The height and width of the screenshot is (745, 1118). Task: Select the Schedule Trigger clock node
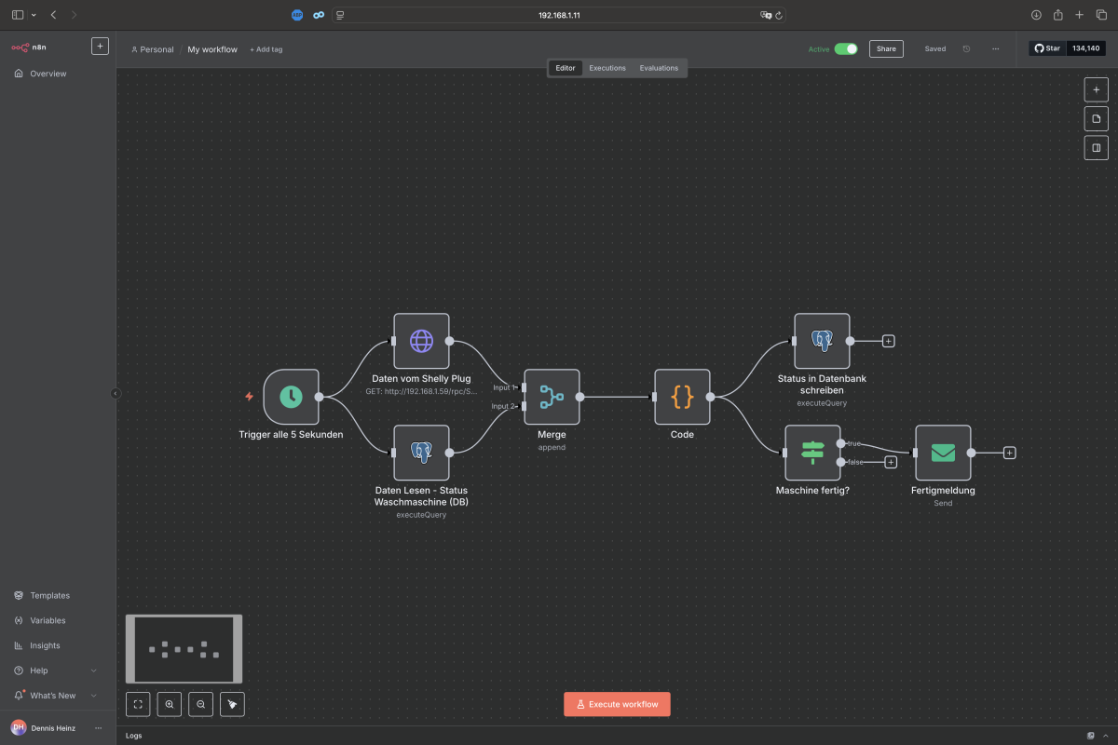(291, 397)
